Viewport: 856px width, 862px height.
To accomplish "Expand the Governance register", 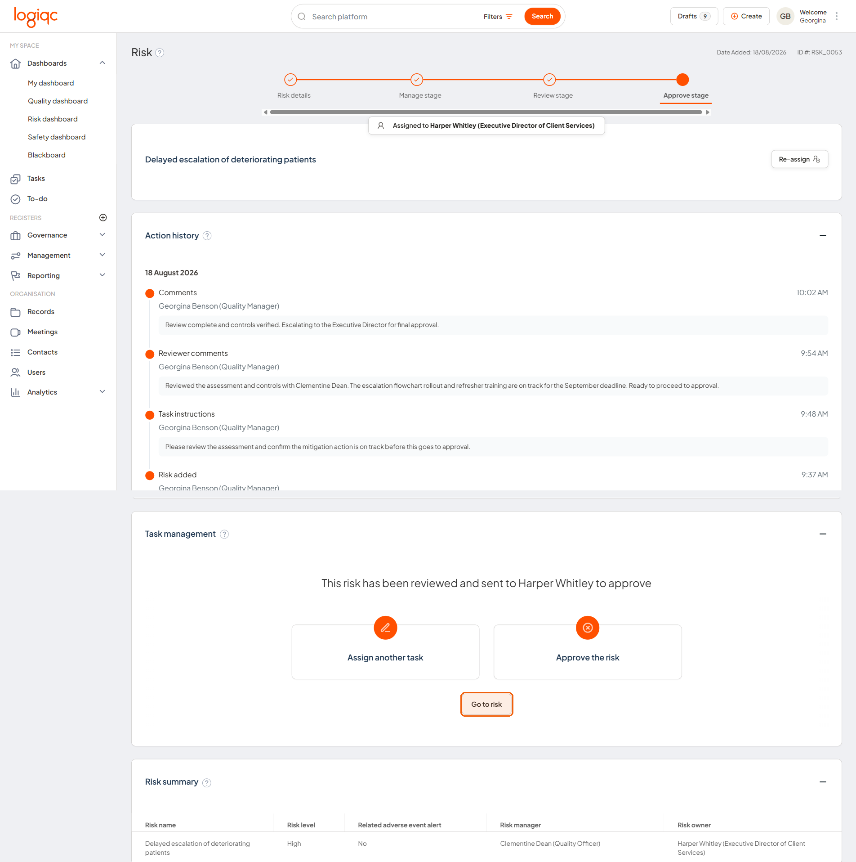I will (x=103, y=235).
